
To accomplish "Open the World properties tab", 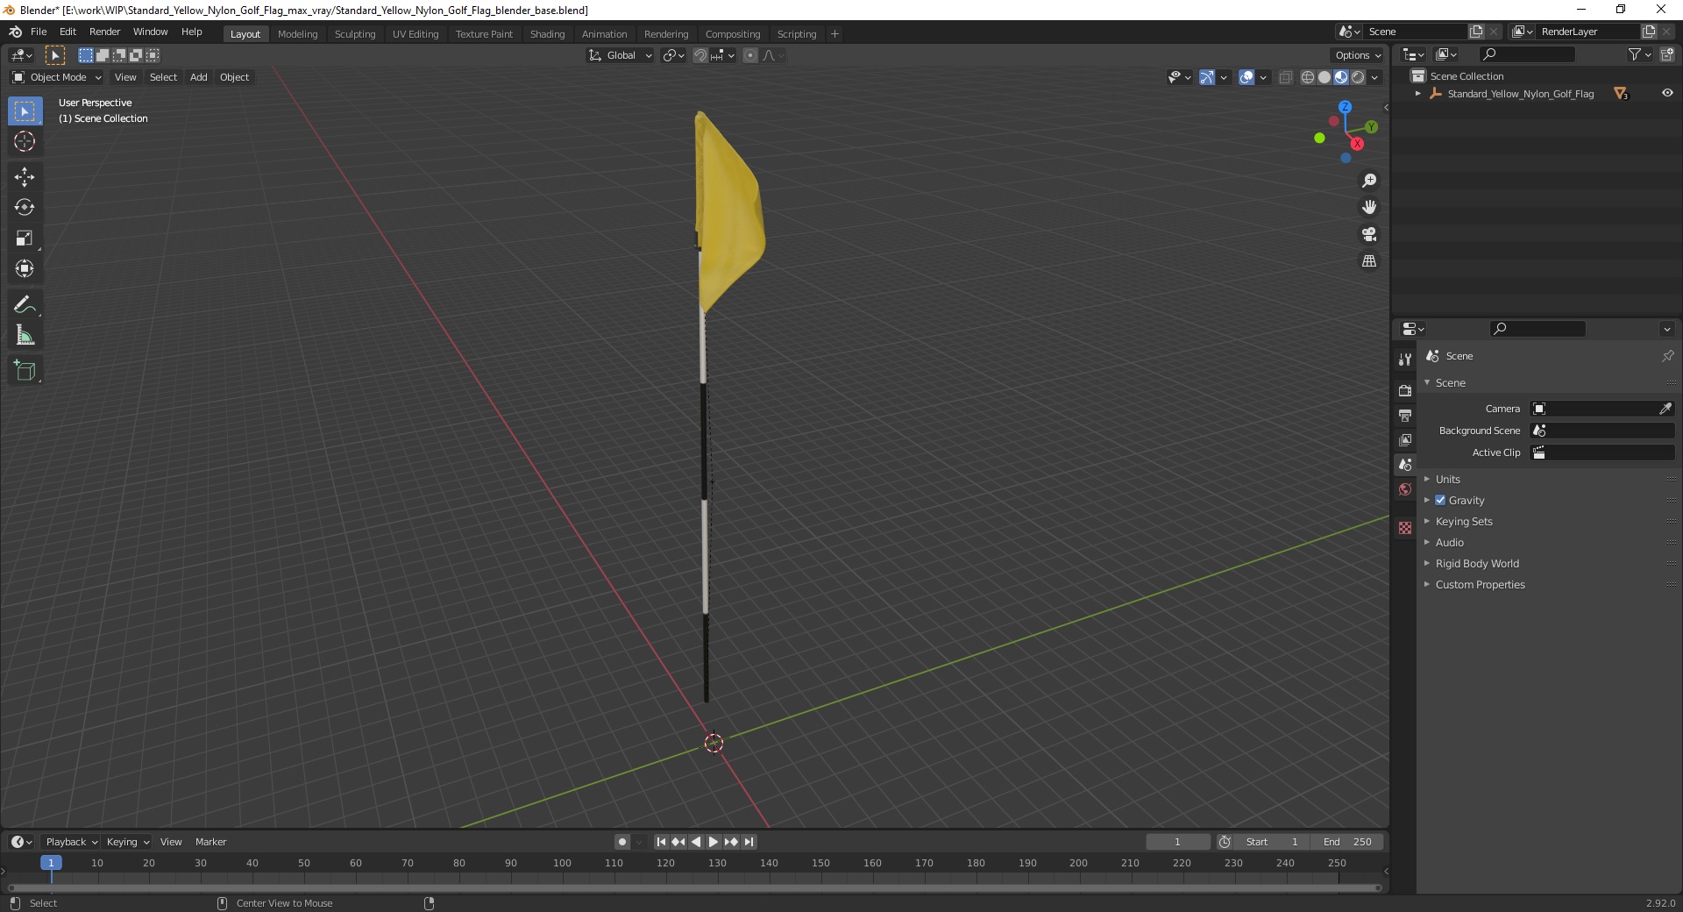I will [1405, 489].
